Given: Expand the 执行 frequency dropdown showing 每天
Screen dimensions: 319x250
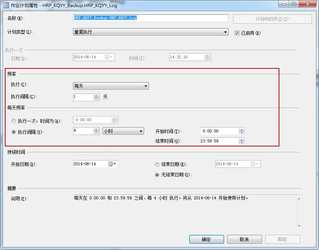Looking at the screenshot, I should point(111,86).
